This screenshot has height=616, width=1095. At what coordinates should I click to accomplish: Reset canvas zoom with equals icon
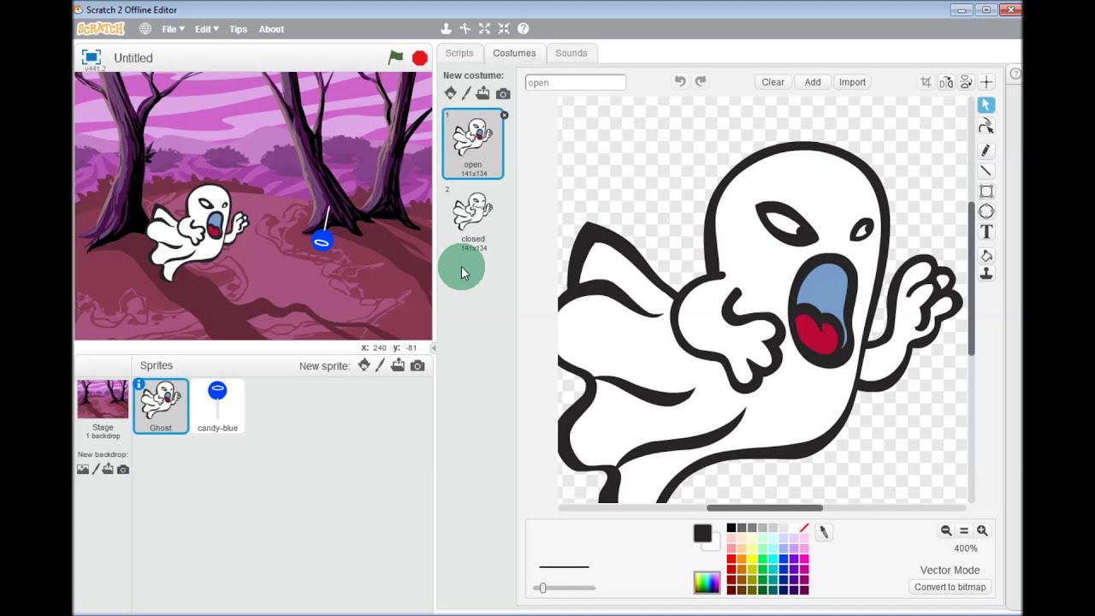(x=964, y=530)
